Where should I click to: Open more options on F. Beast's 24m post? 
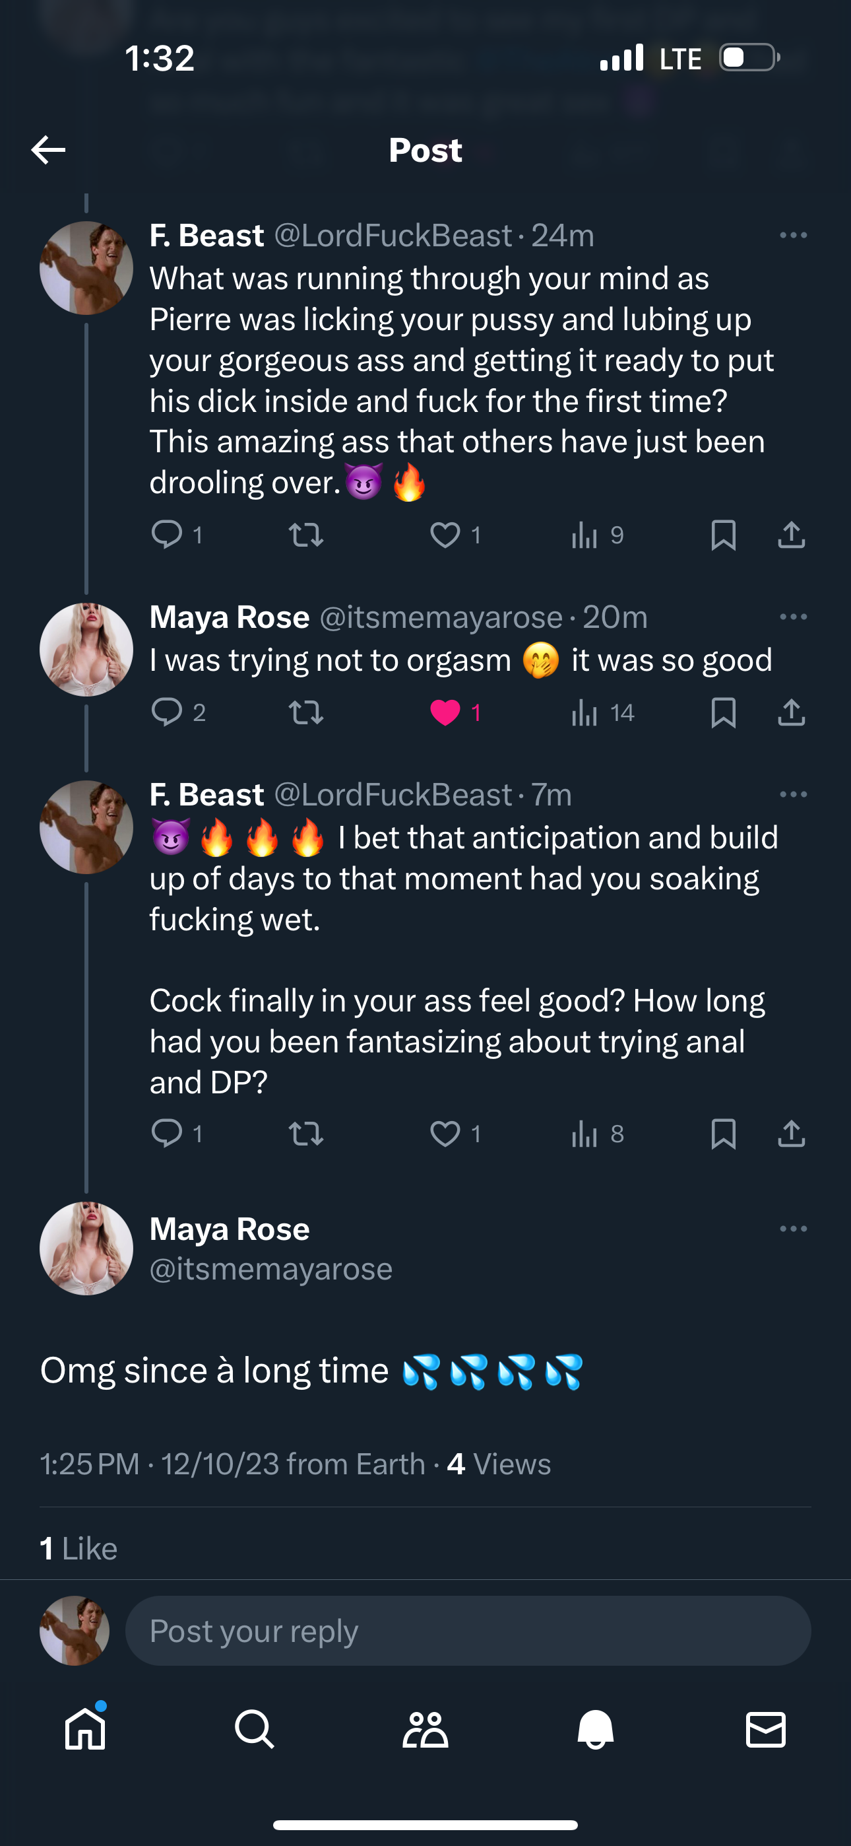pos(793,235)
